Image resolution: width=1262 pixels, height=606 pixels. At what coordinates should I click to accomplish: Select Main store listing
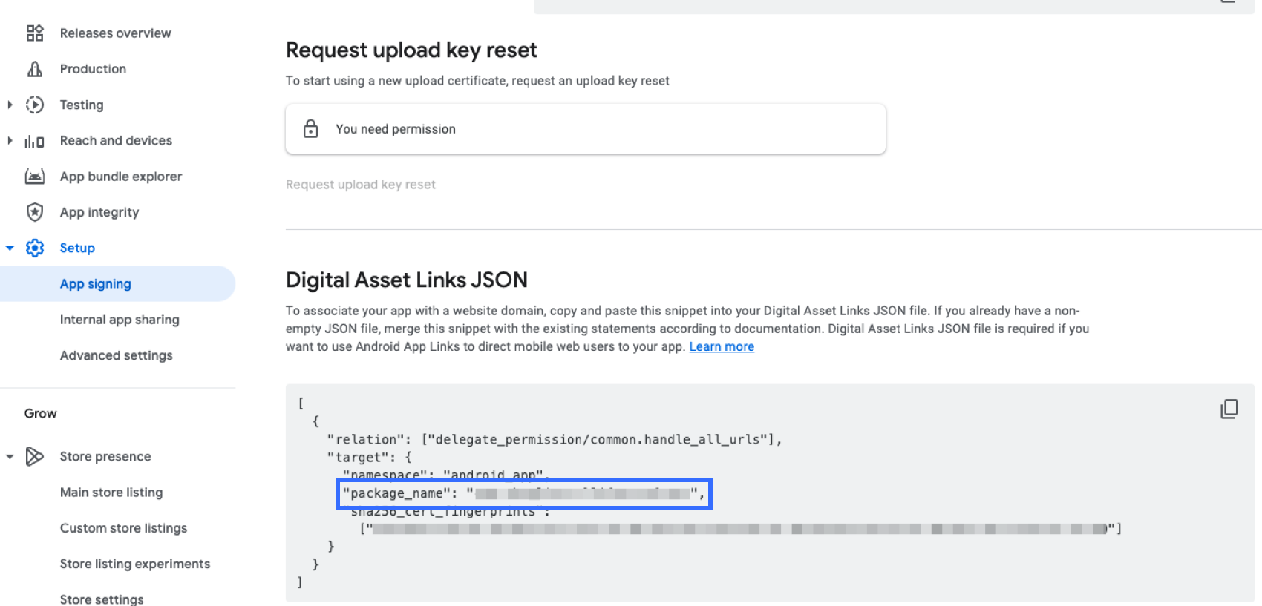111,493
